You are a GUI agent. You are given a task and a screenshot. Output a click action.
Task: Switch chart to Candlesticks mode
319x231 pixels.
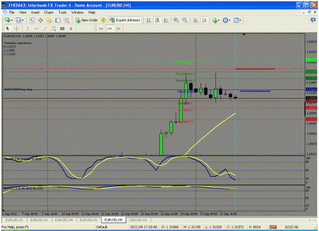click(x=157, y=20)
